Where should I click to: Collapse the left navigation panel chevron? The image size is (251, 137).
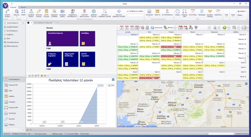point(23,23)
